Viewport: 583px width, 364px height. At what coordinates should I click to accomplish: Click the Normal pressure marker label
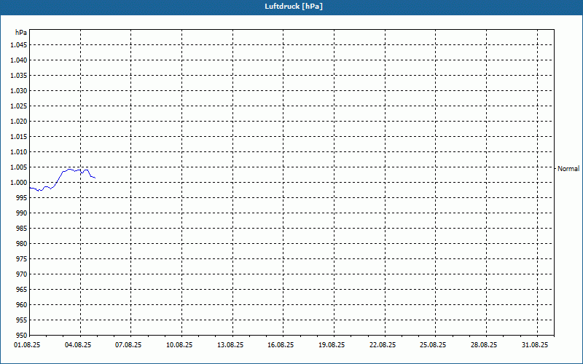tap(568, 169)
